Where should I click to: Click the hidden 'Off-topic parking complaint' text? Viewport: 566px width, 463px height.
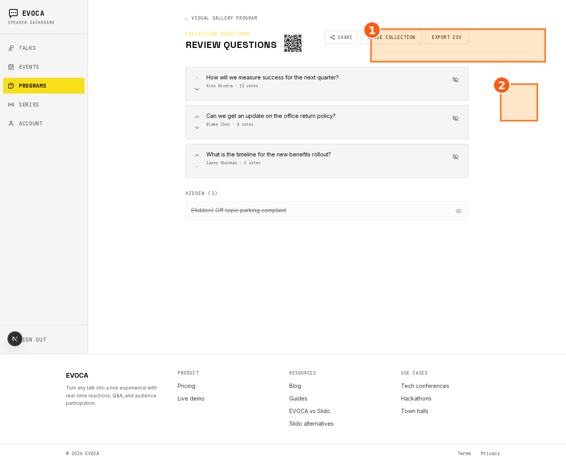coord(239,210)
